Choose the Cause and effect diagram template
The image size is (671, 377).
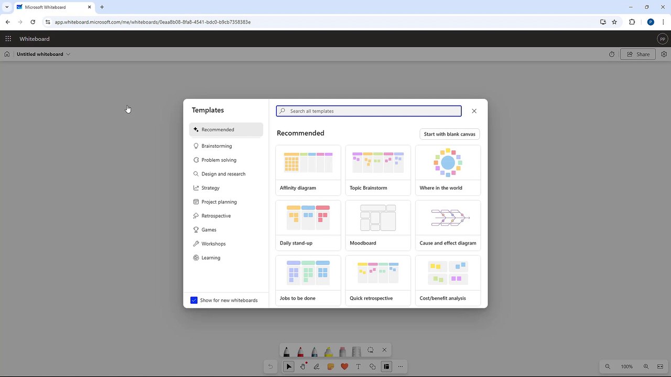click(448, 225)
